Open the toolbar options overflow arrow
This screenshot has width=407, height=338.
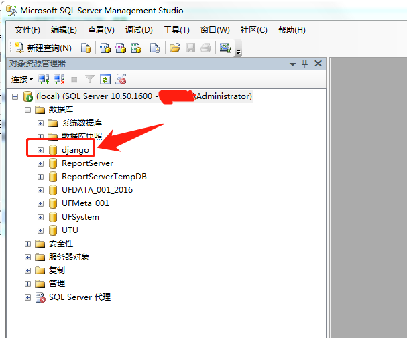[x=238, y=52]
